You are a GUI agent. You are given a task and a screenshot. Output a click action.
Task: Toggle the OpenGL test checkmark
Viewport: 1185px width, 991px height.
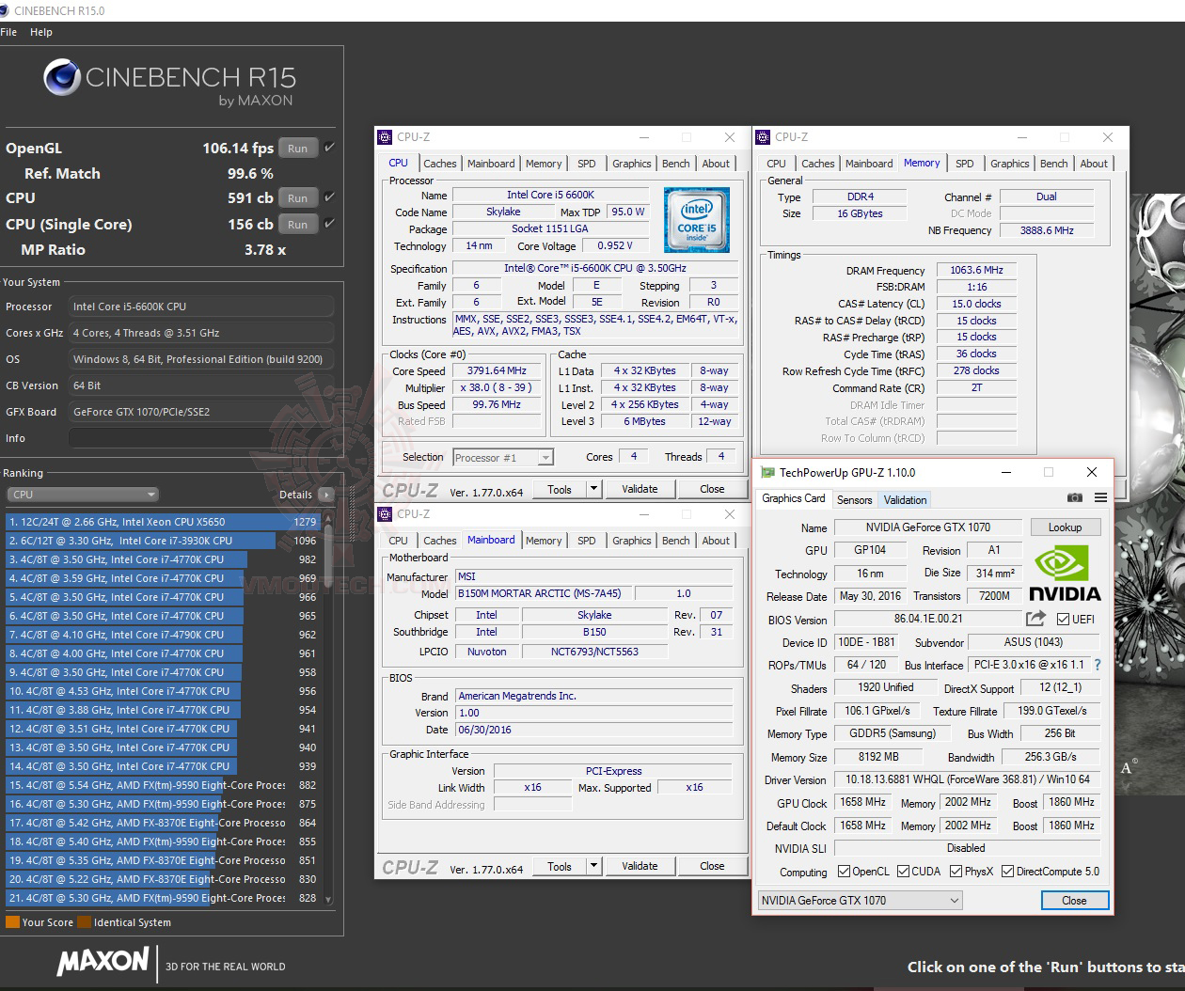click(x=329, y=148)
